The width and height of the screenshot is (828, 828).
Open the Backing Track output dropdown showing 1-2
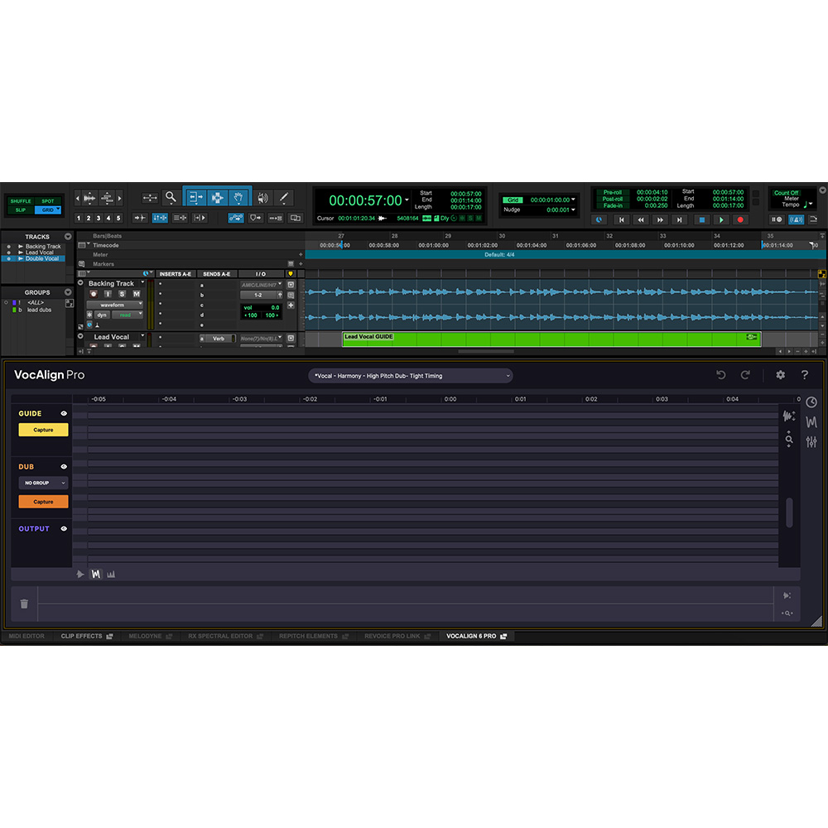[259, 296]
